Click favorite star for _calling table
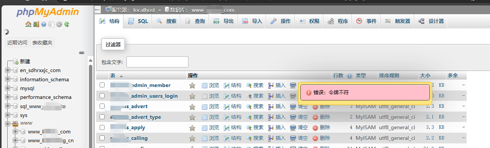Image resolution: width=490 pixels, height=148 pixels. (x=192, y=138)
